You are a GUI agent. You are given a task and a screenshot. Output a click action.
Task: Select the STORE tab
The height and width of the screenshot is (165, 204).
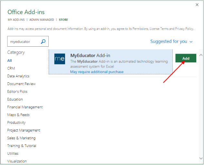(x=63, y=20)
